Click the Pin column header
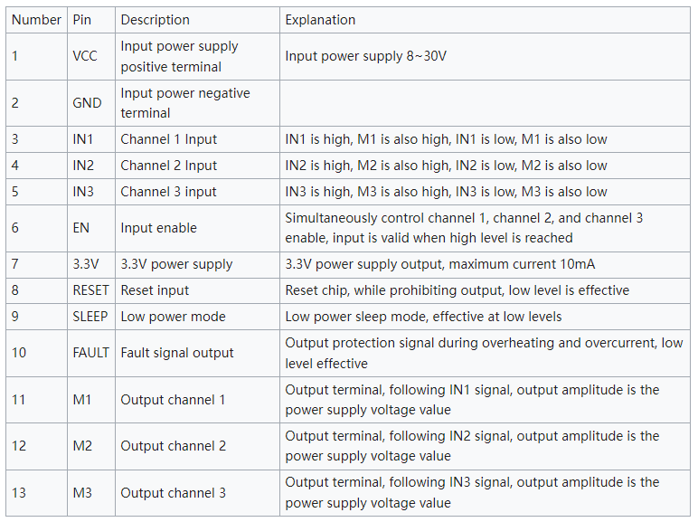The height and width of the screenshot is (522, 698). click(x=91, y=20)
